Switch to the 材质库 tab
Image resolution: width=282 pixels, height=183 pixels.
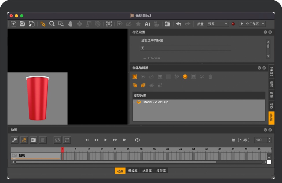point(147,171)
